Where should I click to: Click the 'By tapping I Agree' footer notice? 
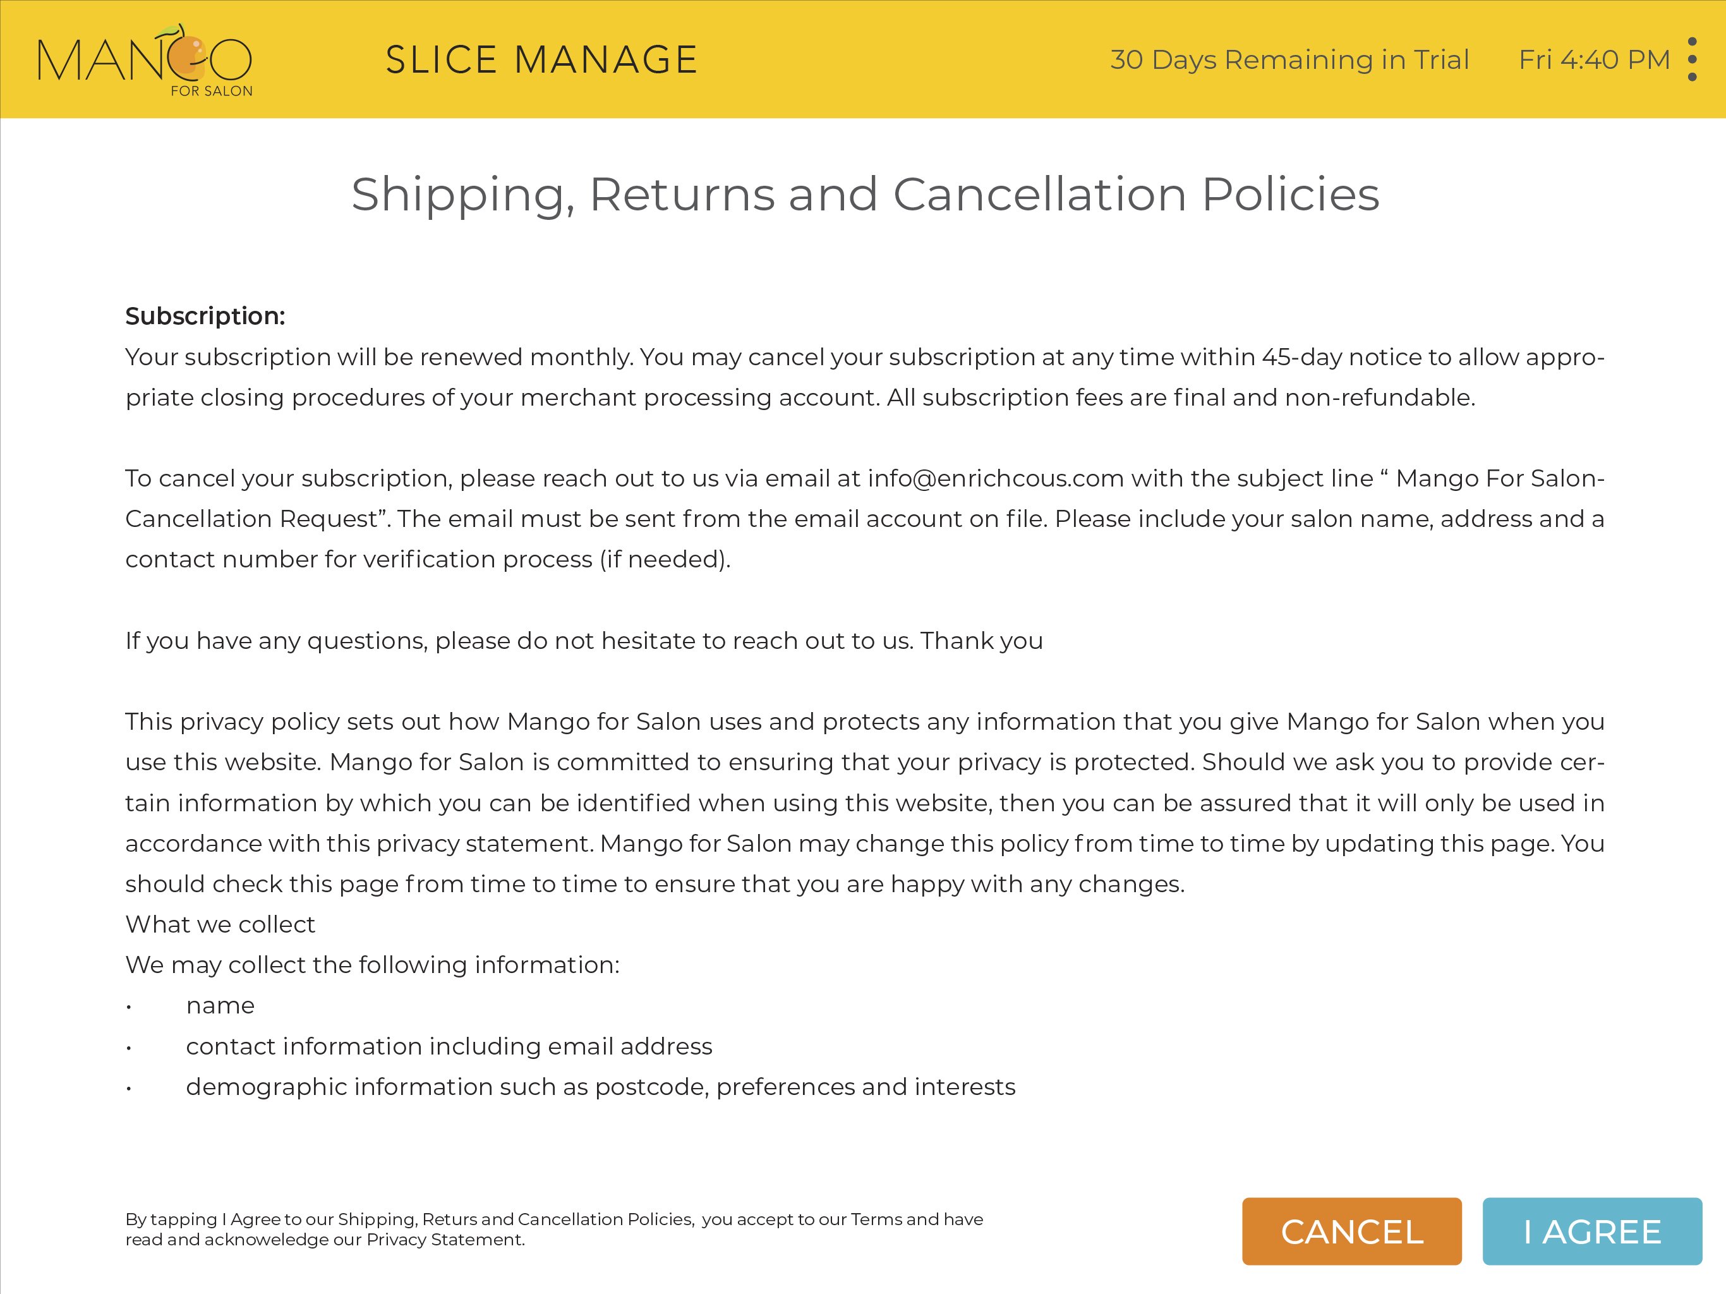[553, 1229]
